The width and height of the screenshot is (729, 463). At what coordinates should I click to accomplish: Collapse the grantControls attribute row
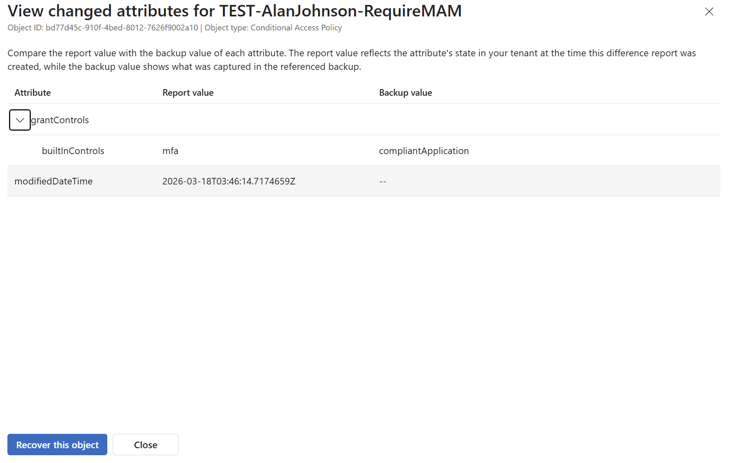(20, 120)
